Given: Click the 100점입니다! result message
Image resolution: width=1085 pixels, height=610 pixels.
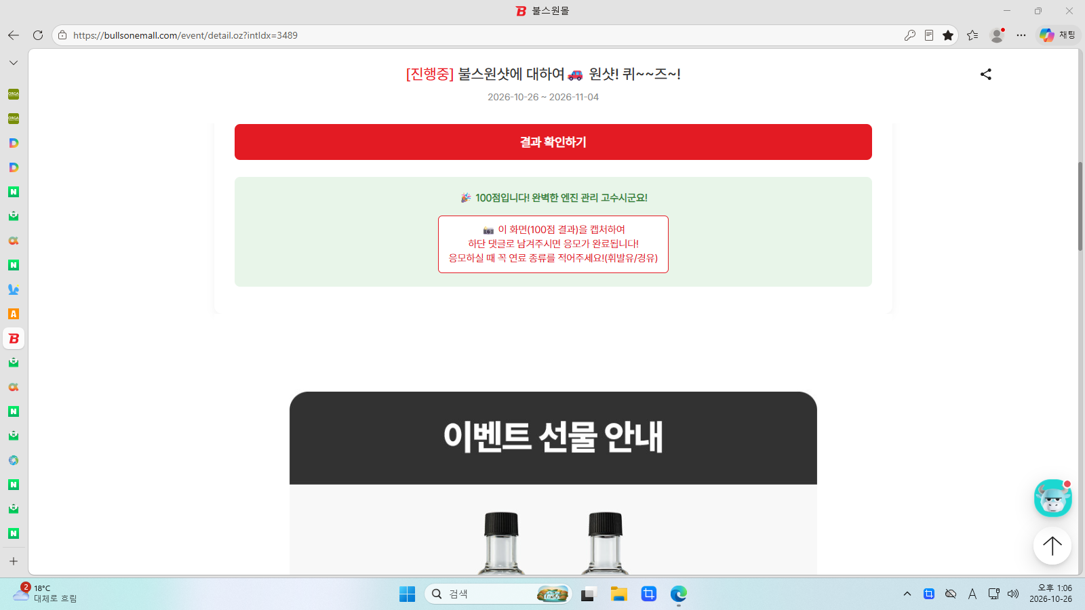Looking at the screenshot, I should pyautogui.click(x=553, y=198).
